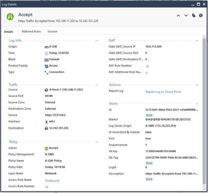Viewport: 208px width, 193px height.
Task: Open the Outbound access rule link
Action: click(x=52, y=181)
